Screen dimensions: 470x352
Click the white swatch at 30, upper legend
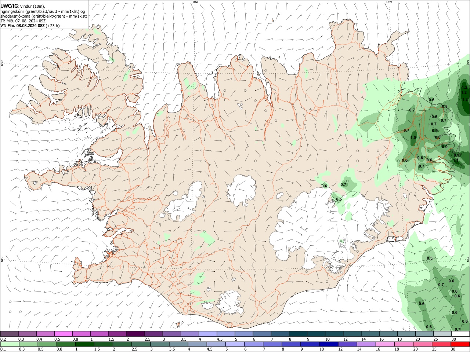pyautogui.click(x=460, y=334)
